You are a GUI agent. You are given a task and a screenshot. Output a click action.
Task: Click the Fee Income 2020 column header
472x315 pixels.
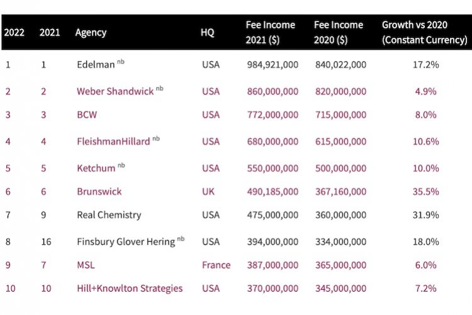pos(339,32)
